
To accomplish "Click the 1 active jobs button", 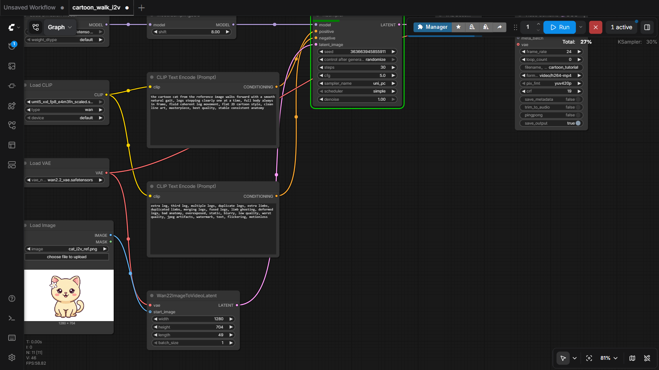I will pyautogui.click(x=621, y=27).
